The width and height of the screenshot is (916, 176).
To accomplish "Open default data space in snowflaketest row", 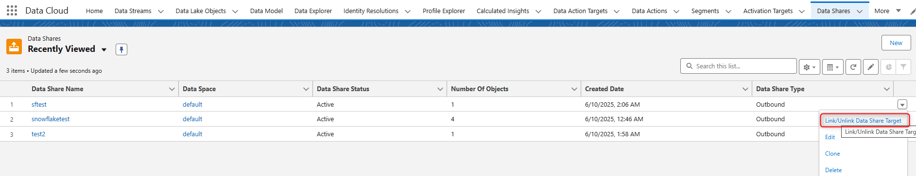I will coord(192,119).
